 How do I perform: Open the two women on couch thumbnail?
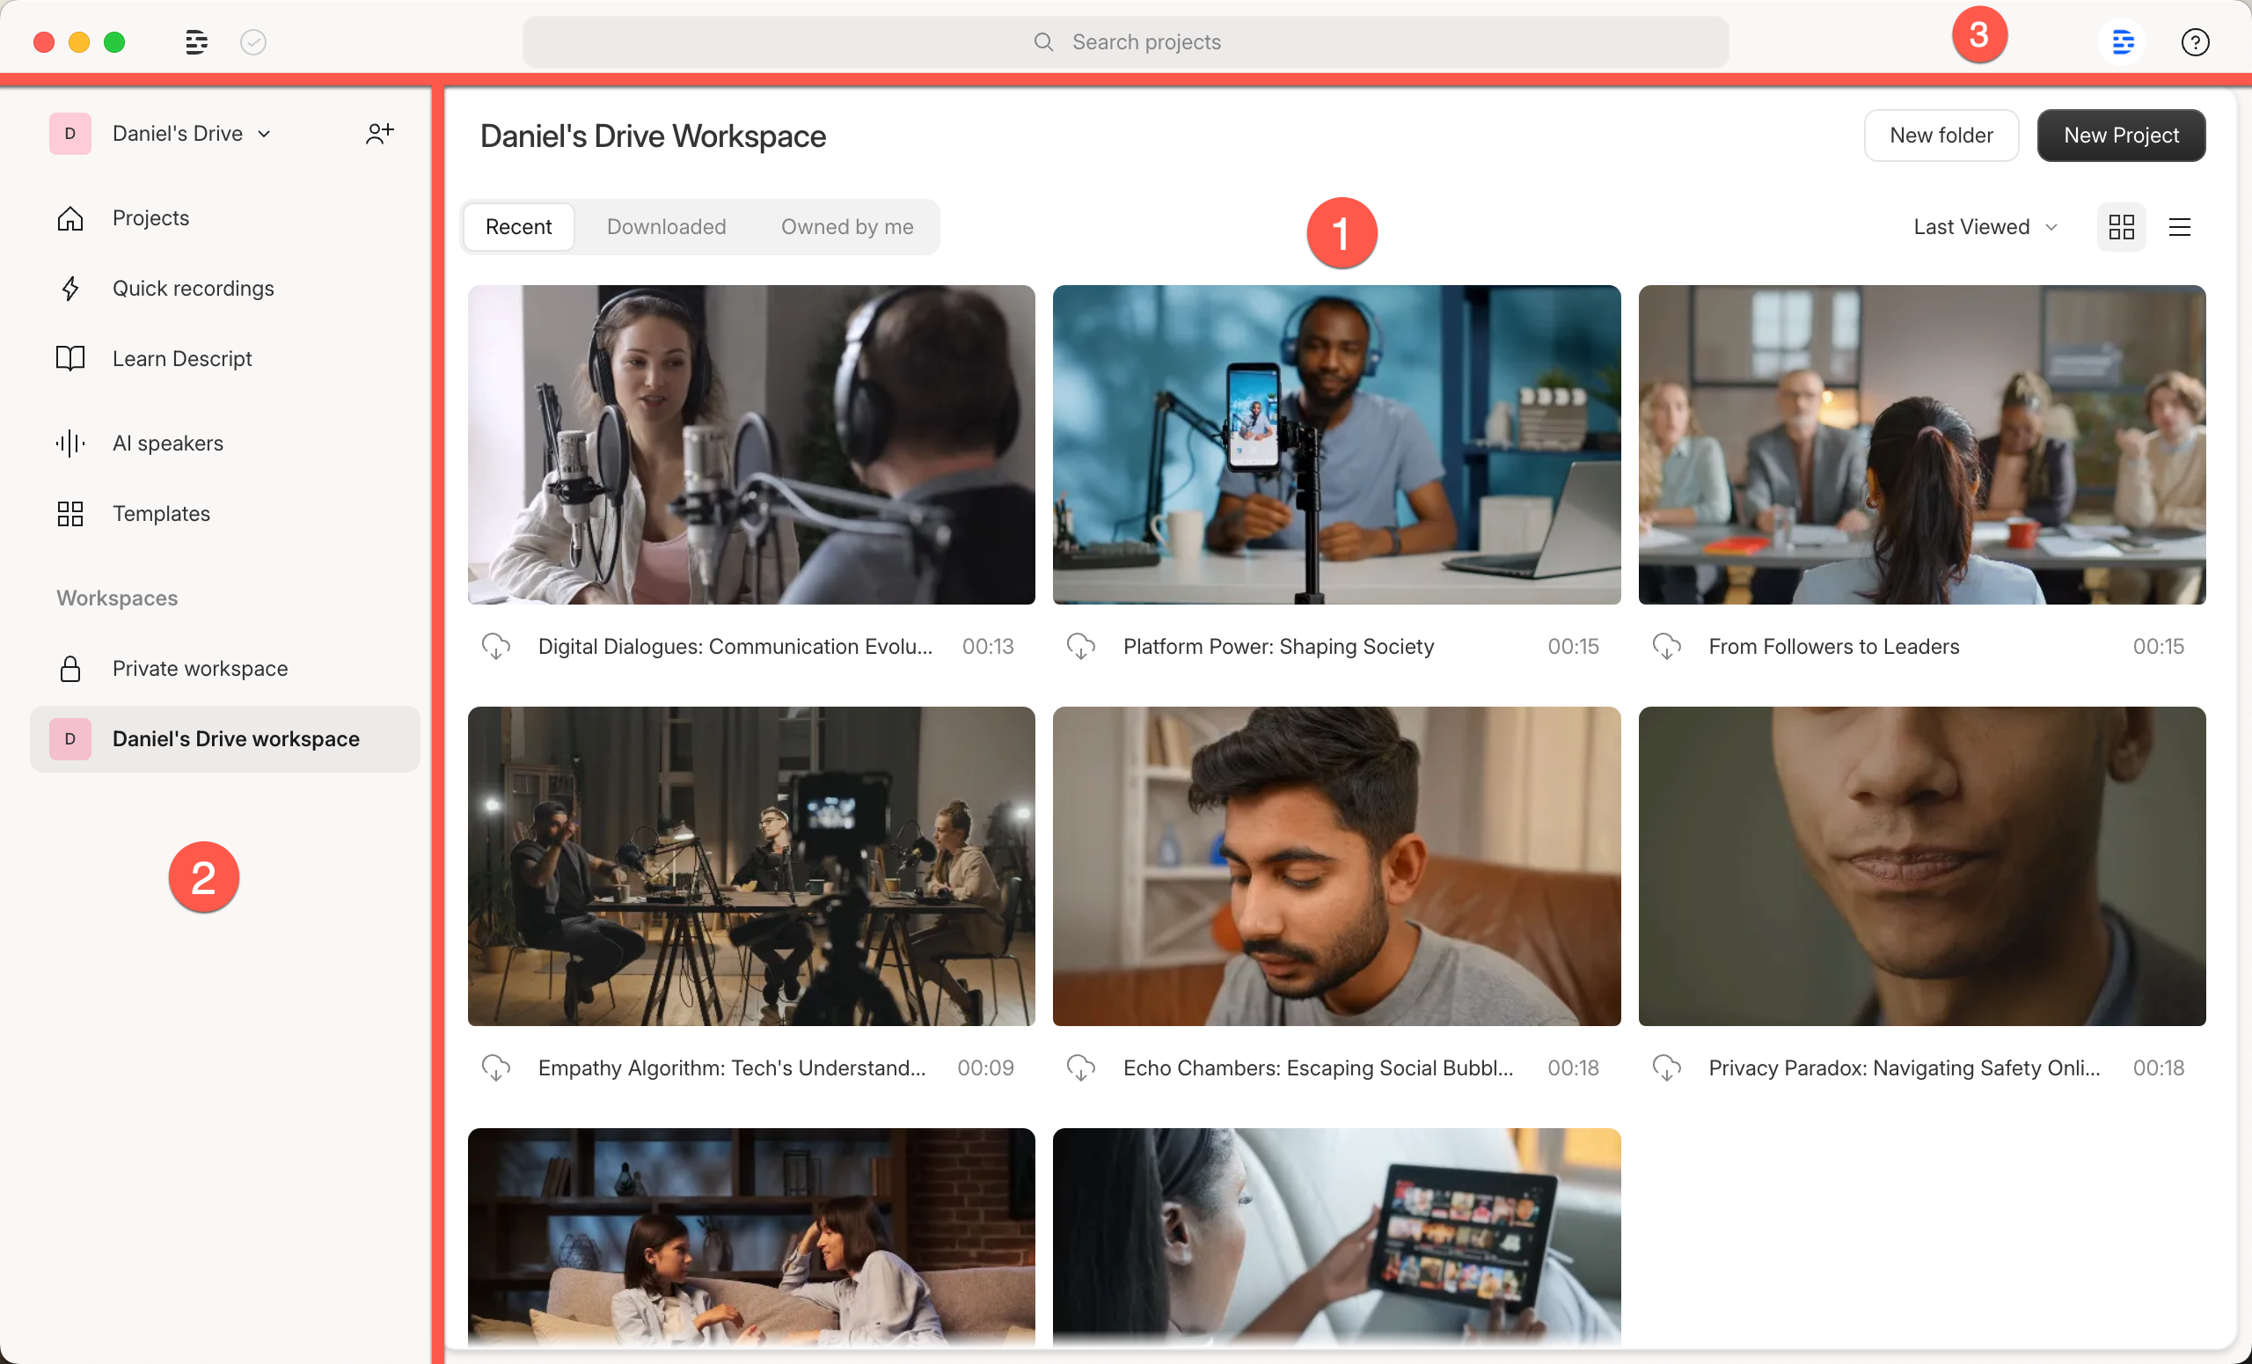(x=751, y=1237)
